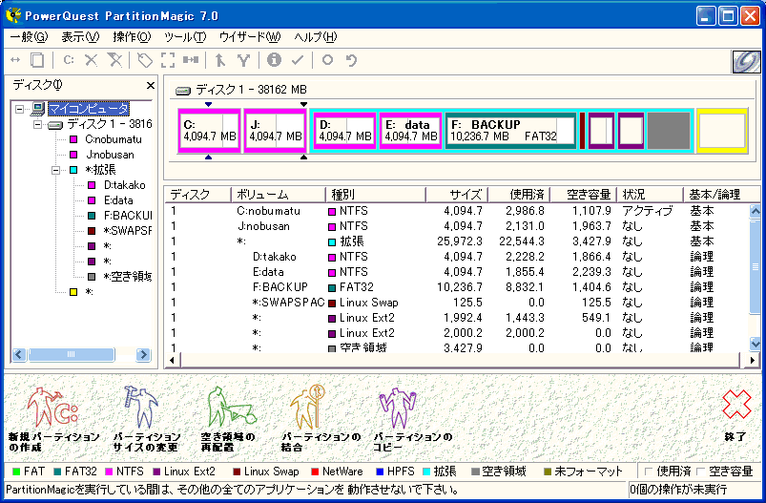
Task: Toggle the 空き容量 checkbox
Action: click(702, 472)
